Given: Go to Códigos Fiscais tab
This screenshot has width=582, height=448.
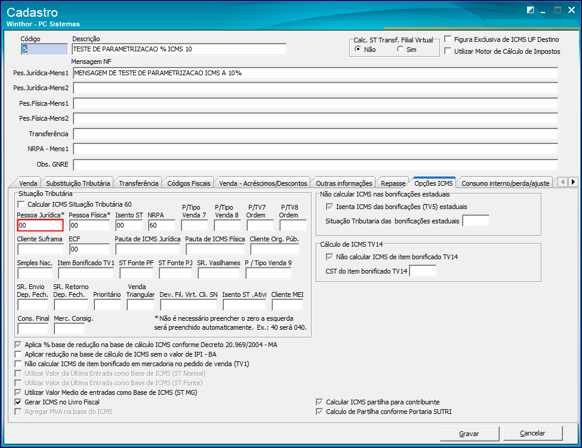Looking at the screenshot, I should pyautogui.click(x=189, y=183).
